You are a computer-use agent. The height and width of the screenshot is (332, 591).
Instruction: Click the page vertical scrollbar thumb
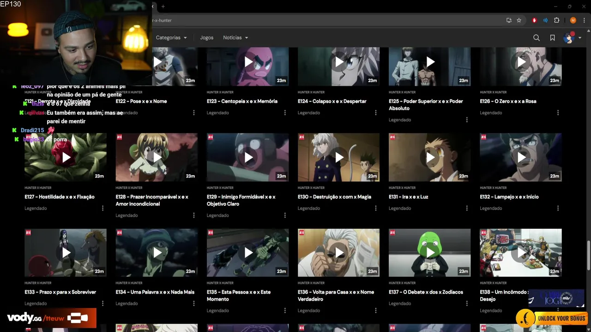click(x=588, y=255)
